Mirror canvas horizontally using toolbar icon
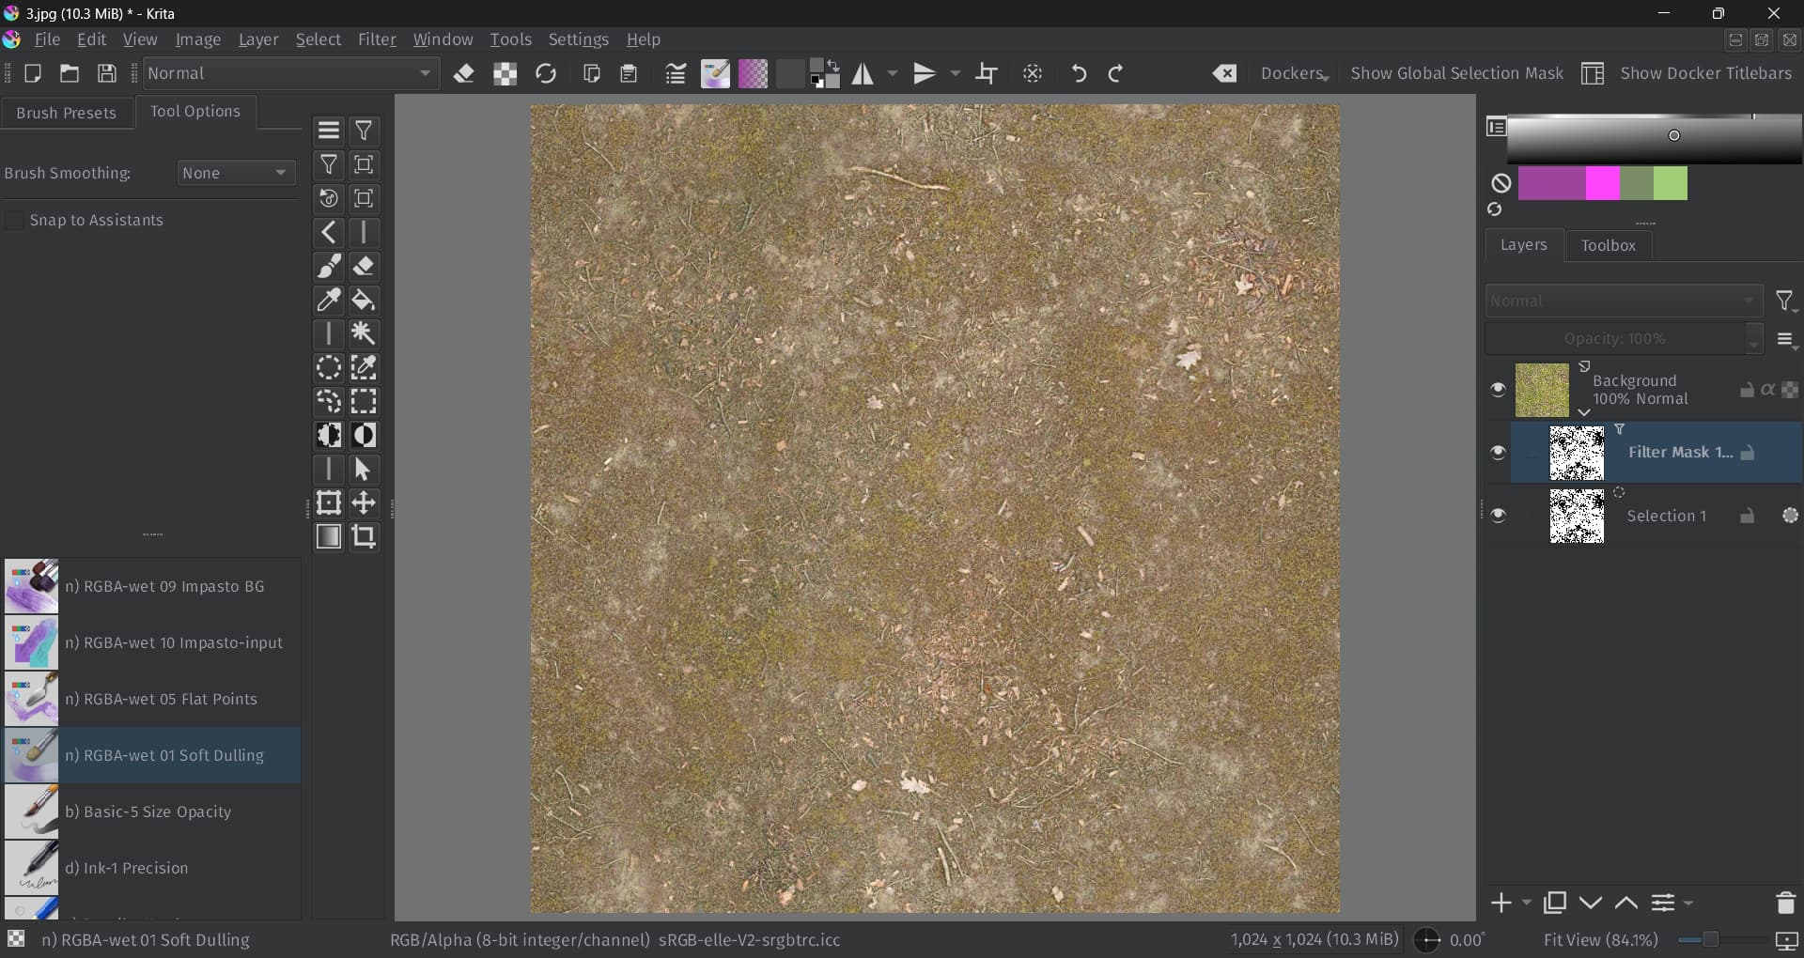The image size is (1804, 958). pos(863,73)
